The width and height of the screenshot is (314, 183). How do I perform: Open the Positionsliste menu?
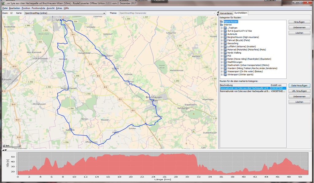point(38,8)
